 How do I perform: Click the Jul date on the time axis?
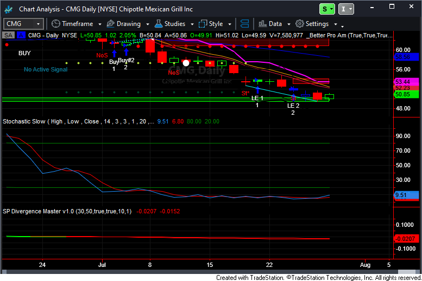pos(102,265)
